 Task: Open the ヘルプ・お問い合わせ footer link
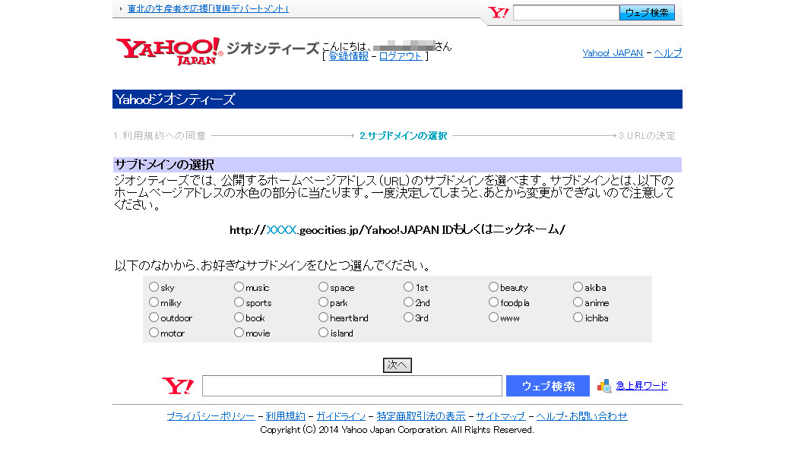(x=581, y=416)
